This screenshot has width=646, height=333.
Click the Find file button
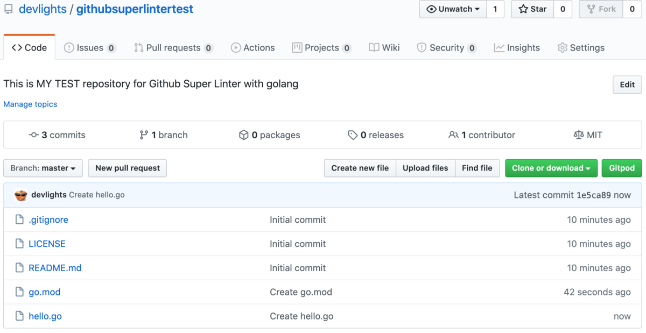[477, 168]
